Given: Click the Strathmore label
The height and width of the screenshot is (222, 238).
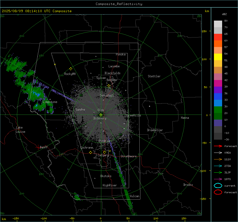Looking at the screenshot, I should [x=129, y=156].
